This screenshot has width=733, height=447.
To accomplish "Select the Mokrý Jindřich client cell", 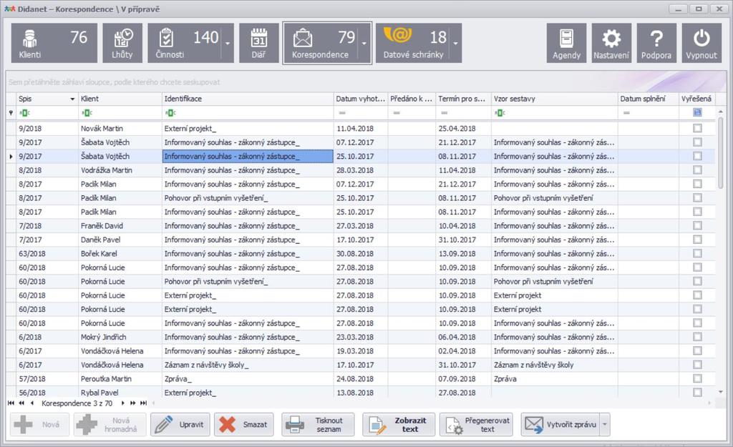I will [120, 337].
